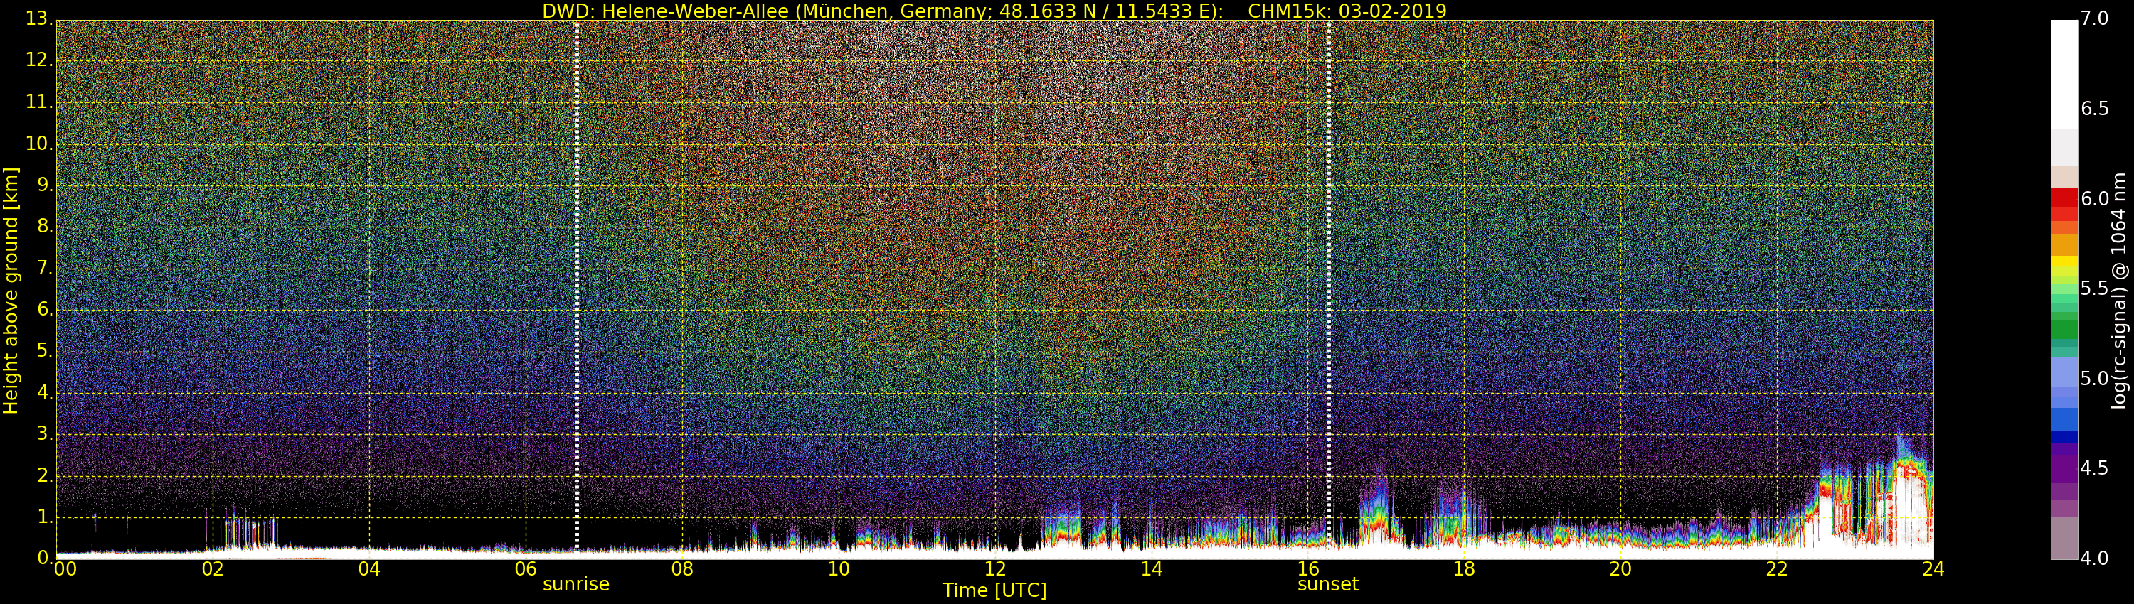The width and height of the screenshot is (2134, 604).
Task: Click the colorbar tick label '6.5'
Action: (2094, 109)
